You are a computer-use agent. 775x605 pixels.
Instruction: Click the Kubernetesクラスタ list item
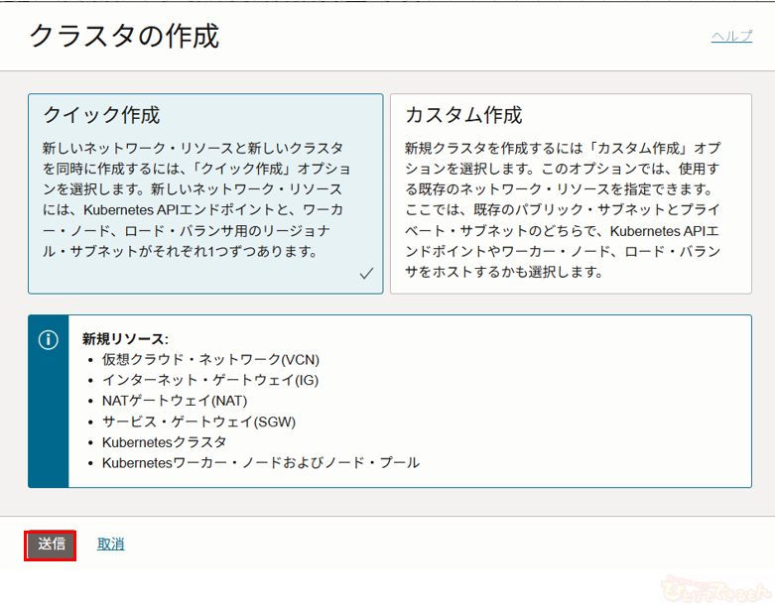(164, 442)
